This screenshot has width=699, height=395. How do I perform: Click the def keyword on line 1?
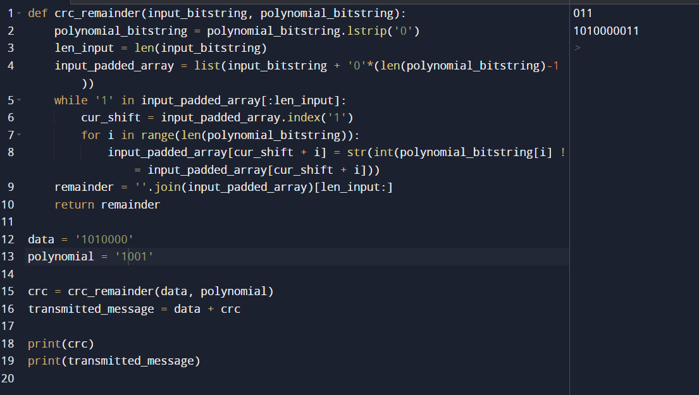coord(37,13)
